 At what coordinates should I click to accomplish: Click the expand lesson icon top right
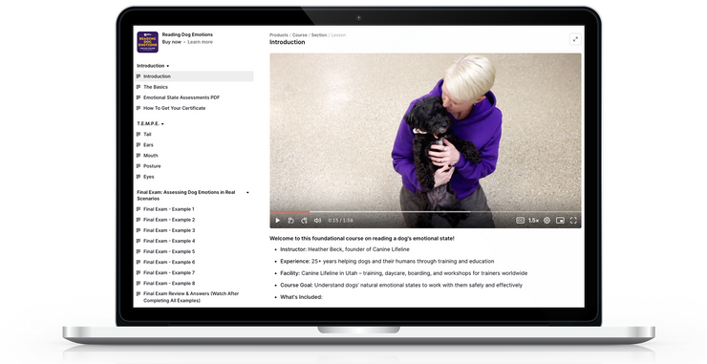(575, 39)
